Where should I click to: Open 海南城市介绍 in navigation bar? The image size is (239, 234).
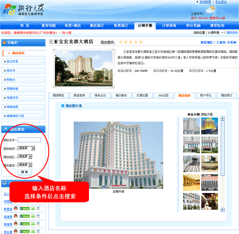pyautogui.click(x=23, y=116)
